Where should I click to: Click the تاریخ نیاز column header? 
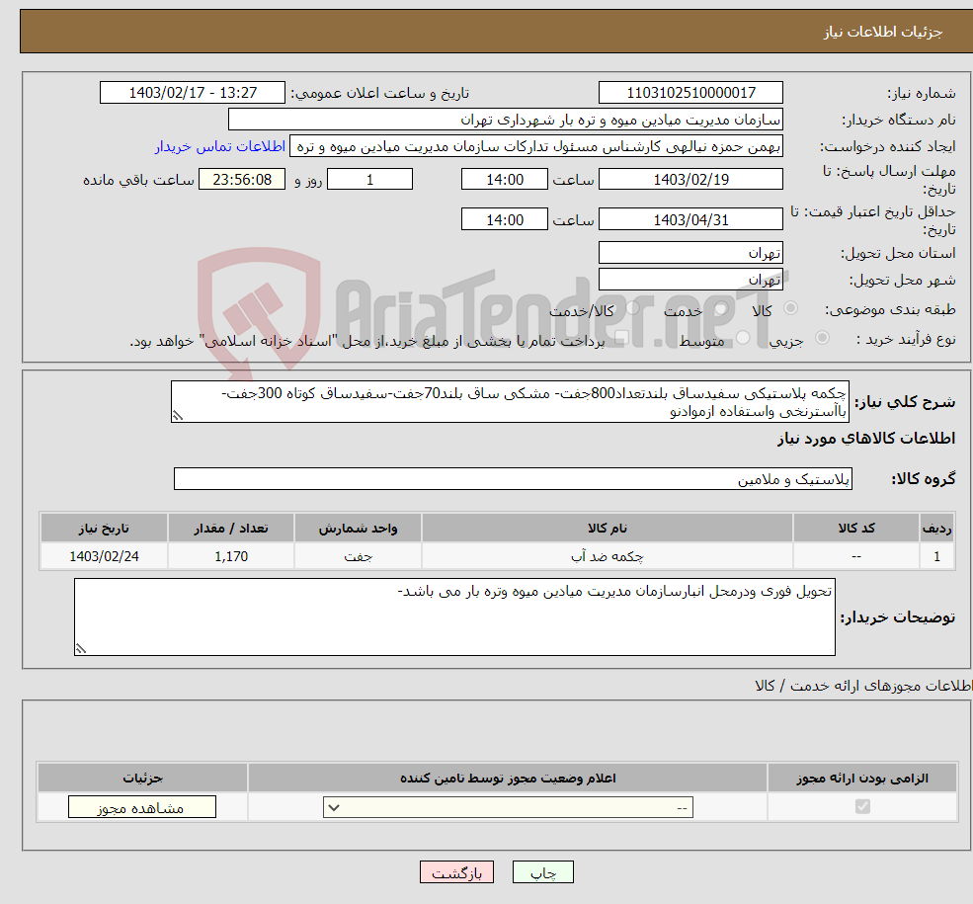(104, 528)
